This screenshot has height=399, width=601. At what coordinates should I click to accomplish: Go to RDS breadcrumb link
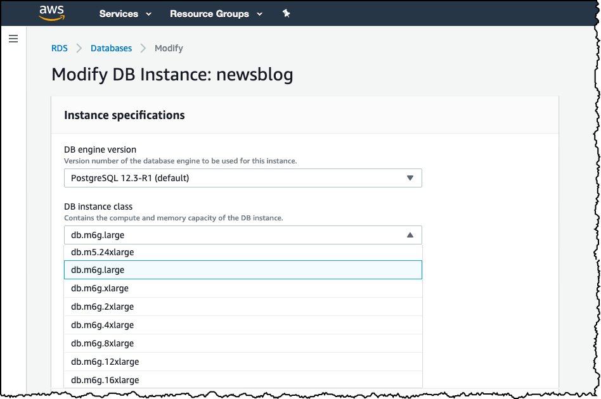click(x=60, y=48)
